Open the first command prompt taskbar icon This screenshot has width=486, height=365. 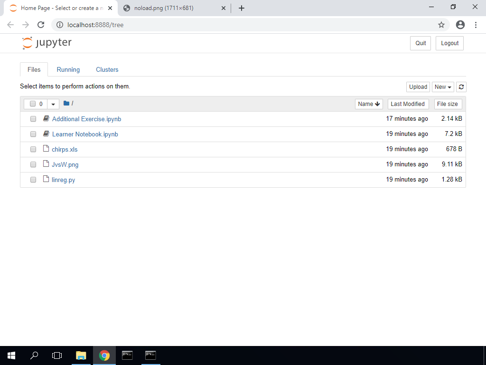pos(127,355)
